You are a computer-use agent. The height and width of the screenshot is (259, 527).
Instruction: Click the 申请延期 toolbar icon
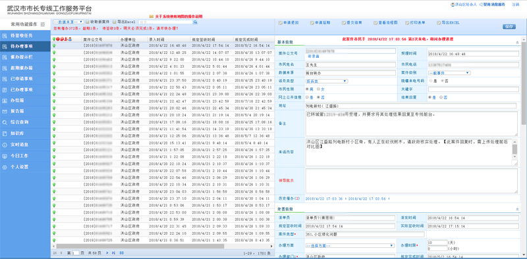point(312,23)
